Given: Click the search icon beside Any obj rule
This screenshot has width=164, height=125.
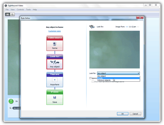Looking at the screenshot, I should click(10, 108).
